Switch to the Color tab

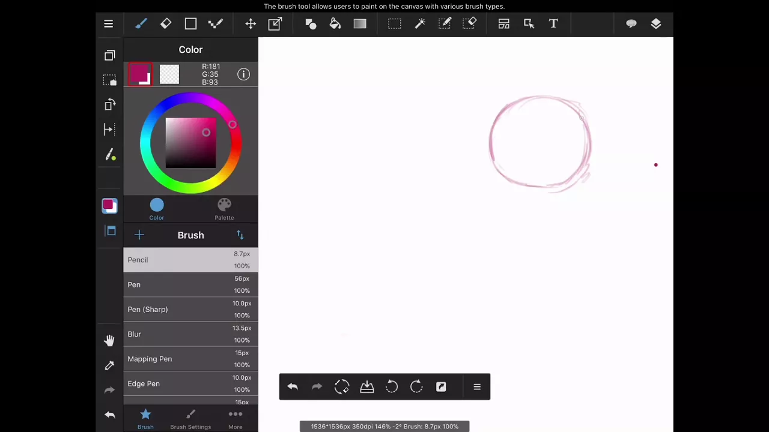157,209
